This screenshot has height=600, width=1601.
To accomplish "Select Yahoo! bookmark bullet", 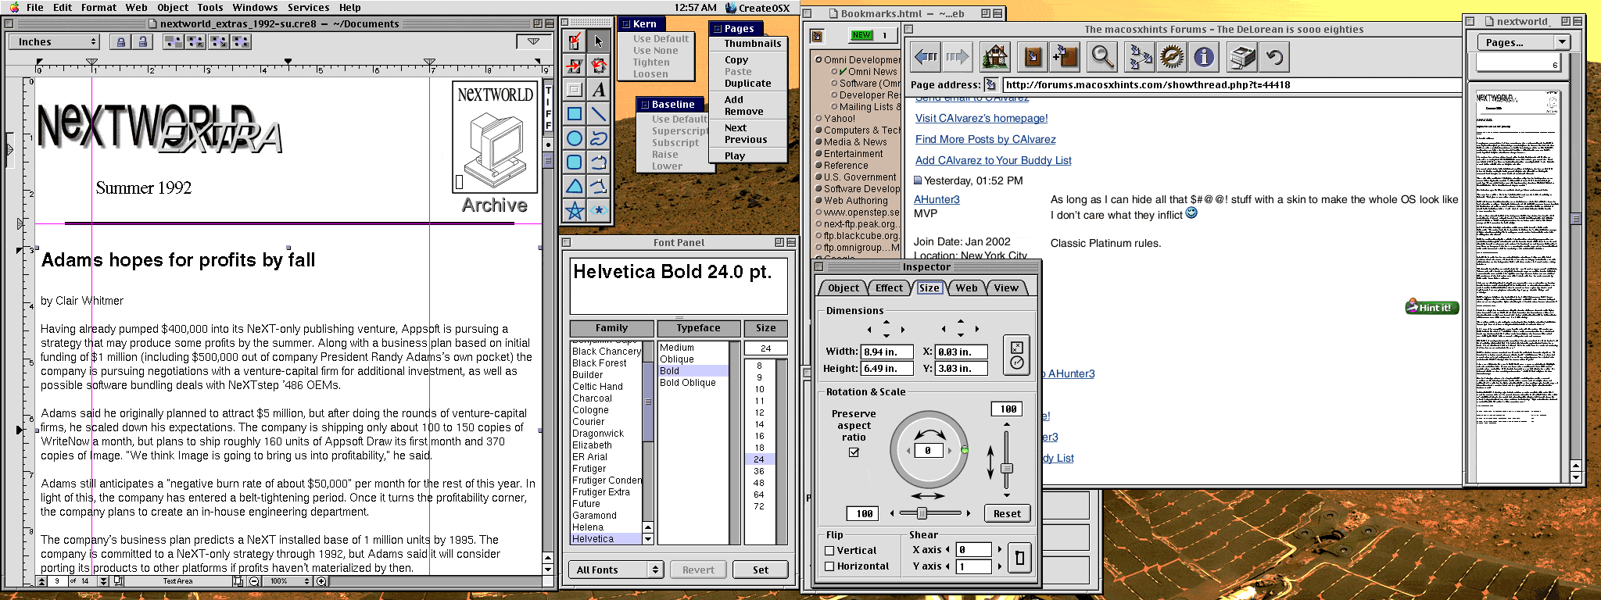I will [818, 119].
